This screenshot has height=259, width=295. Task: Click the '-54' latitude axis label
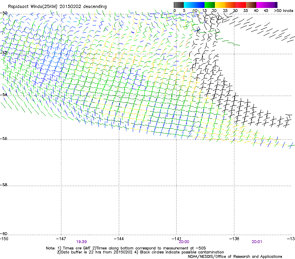(x=4, y=94)
